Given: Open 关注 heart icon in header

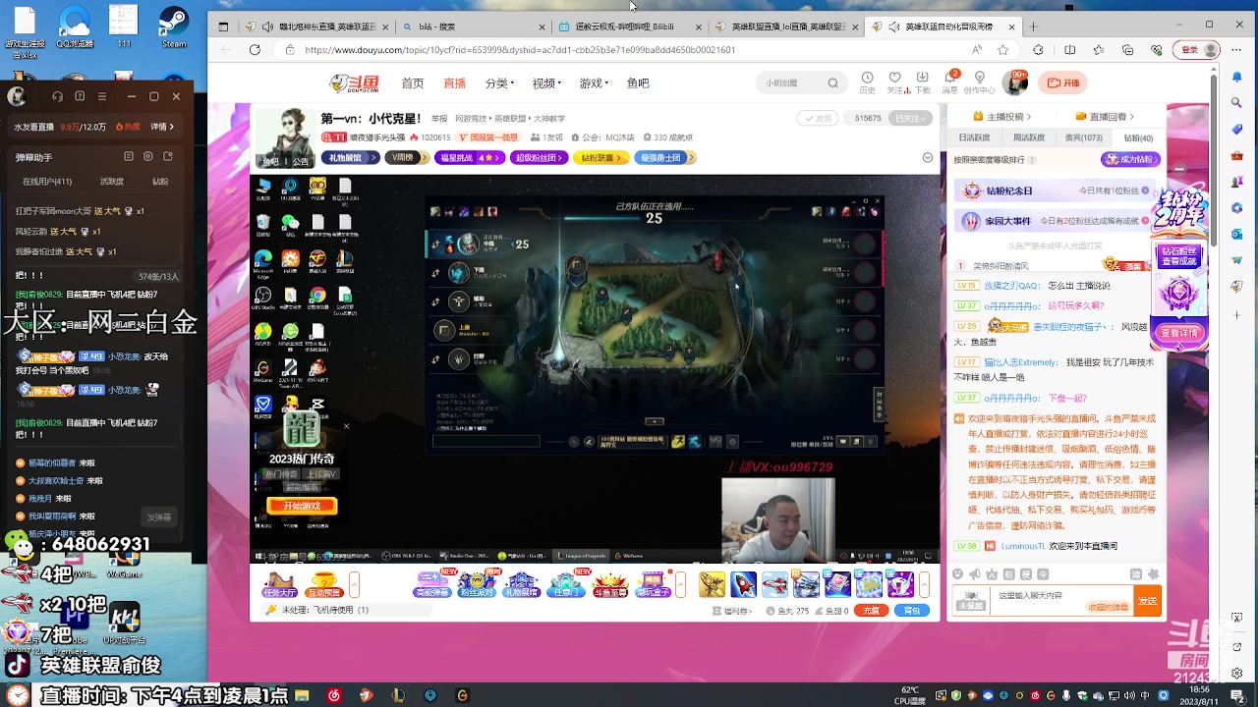Looking at the screenshot, I should coord(894,82).
